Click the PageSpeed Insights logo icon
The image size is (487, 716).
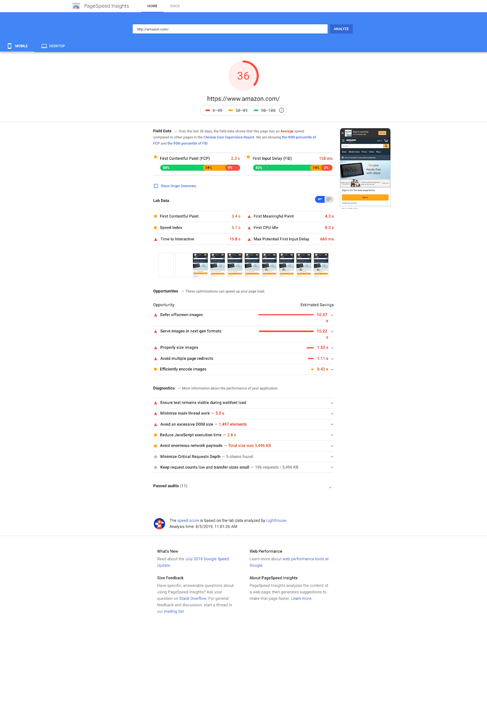[76, 6]
